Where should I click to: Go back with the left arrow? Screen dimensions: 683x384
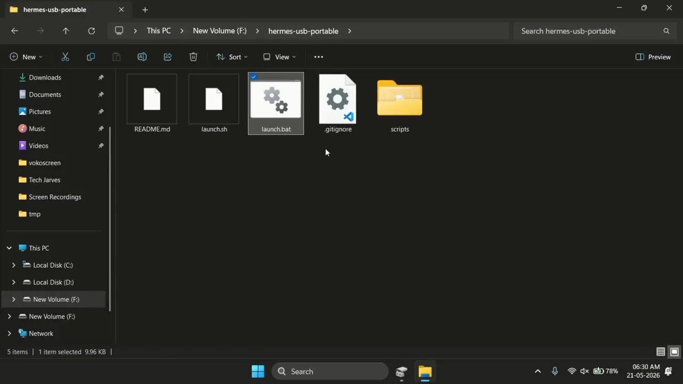[x=14, y=31]
